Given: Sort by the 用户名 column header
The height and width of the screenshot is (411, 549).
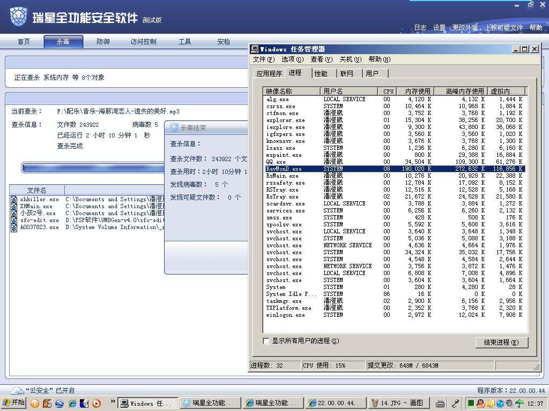Looking at the screenshot, I should point(349,91).
